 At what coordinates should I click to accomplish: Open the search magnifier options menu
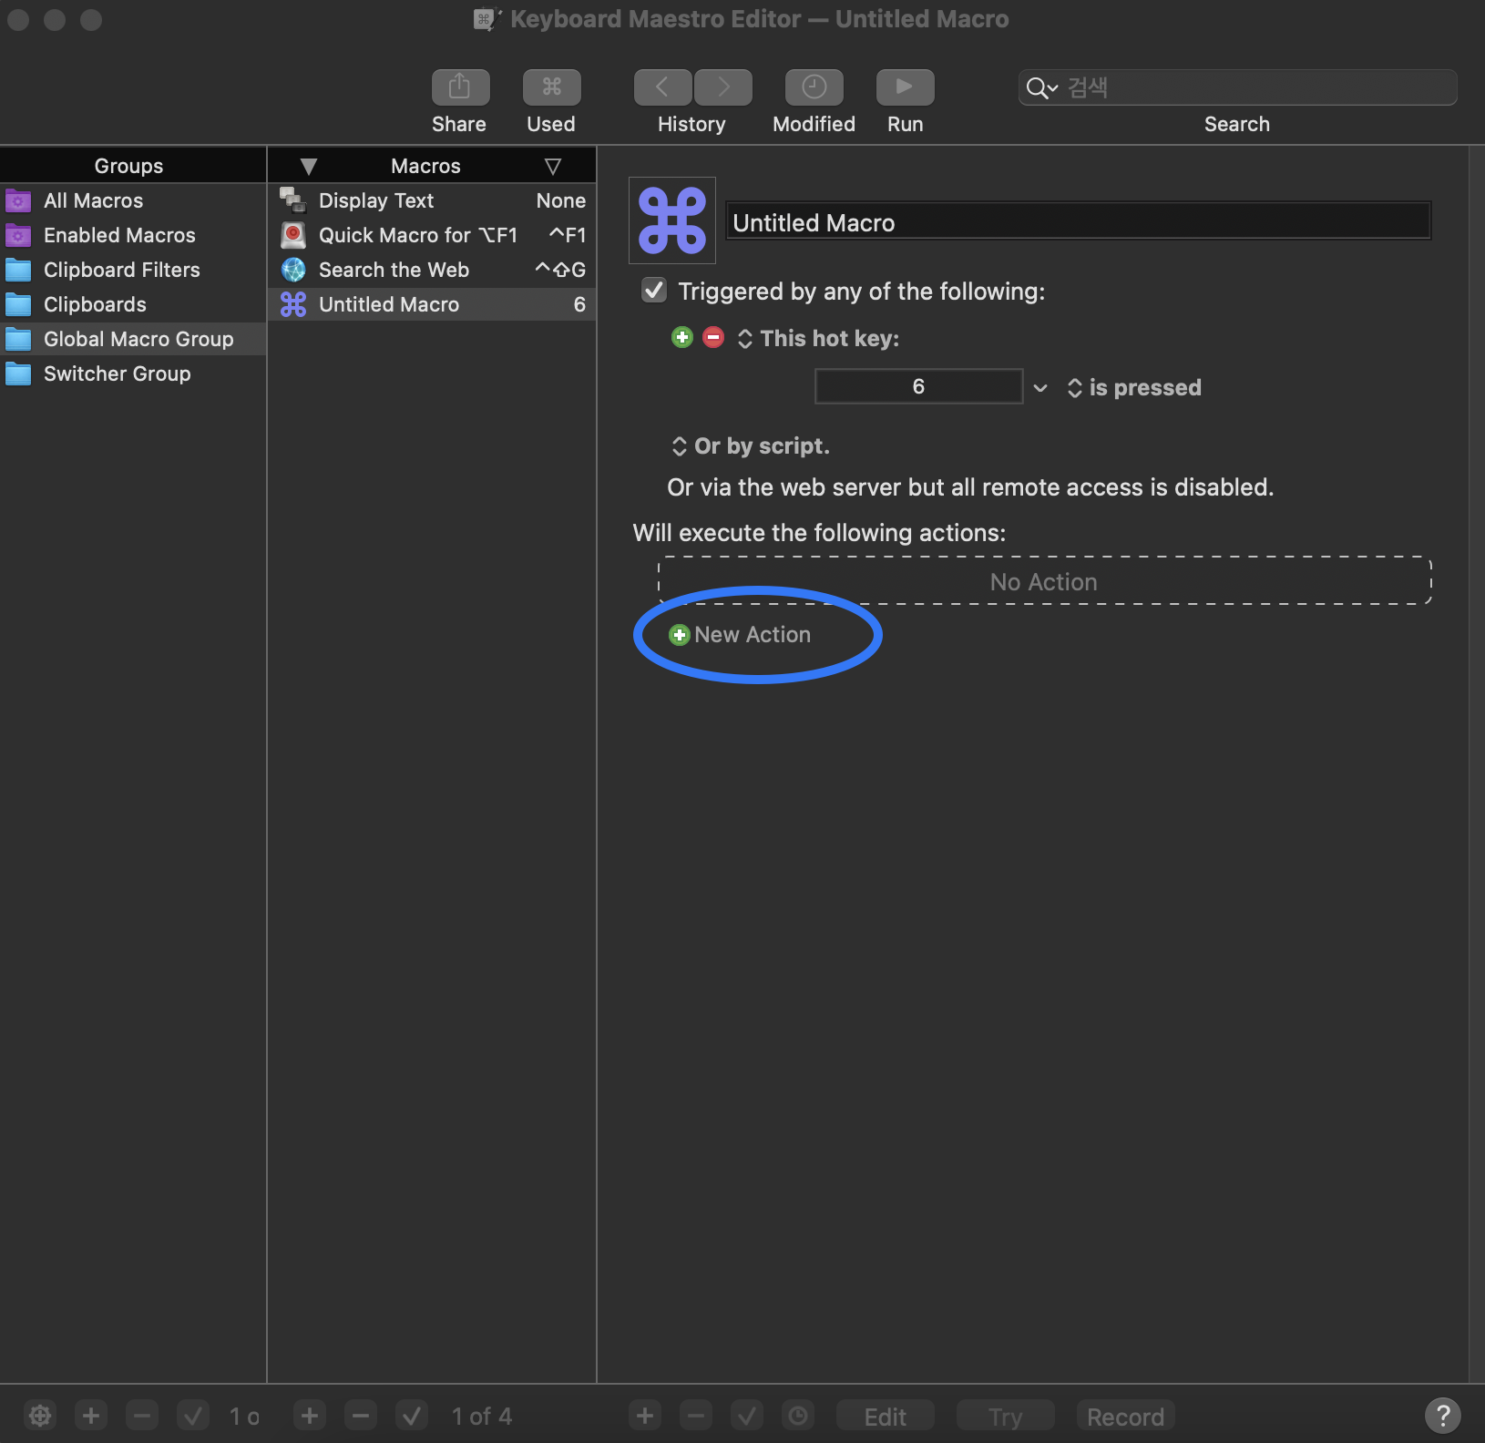(1041, 87)
